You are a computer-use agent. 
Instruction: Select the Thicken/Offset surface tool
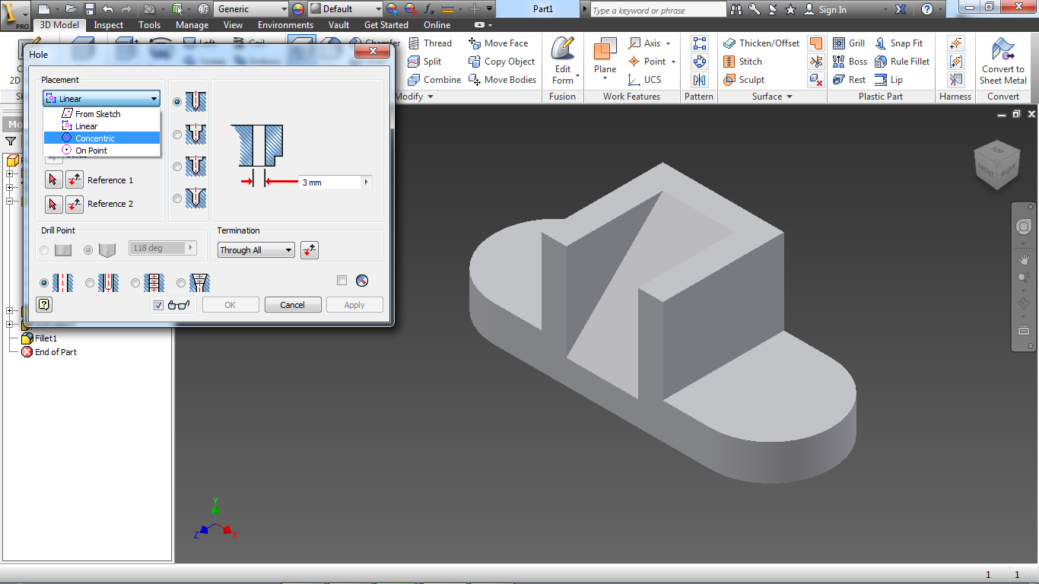point(759,43)
